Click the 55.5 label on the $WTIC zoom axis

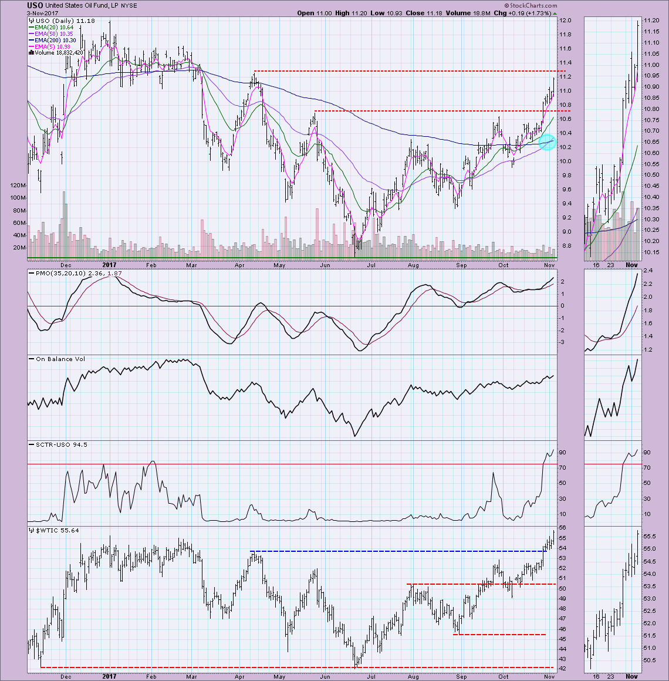click(650, 537)
